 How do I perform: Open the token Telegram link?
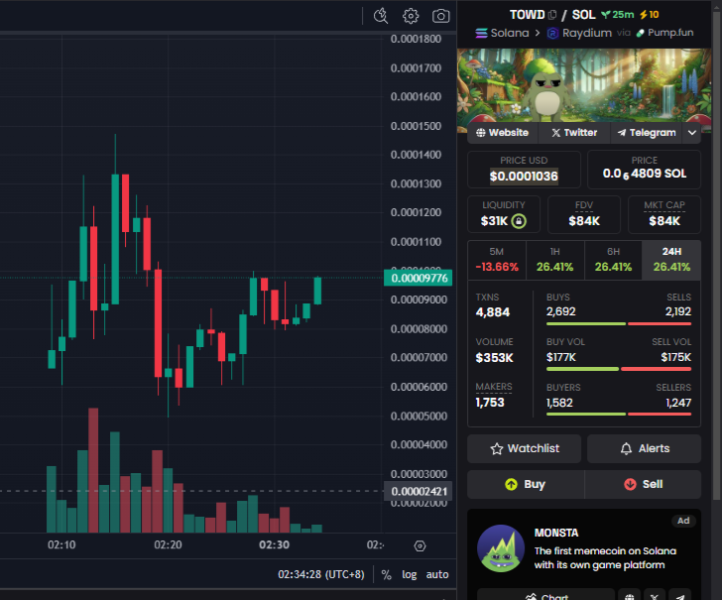point(647,133)
